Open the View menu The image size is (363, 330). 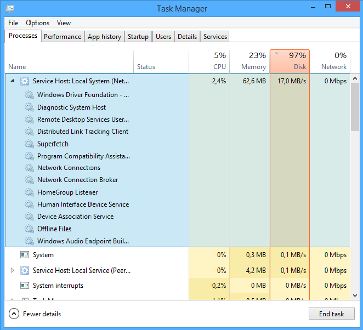64,23
